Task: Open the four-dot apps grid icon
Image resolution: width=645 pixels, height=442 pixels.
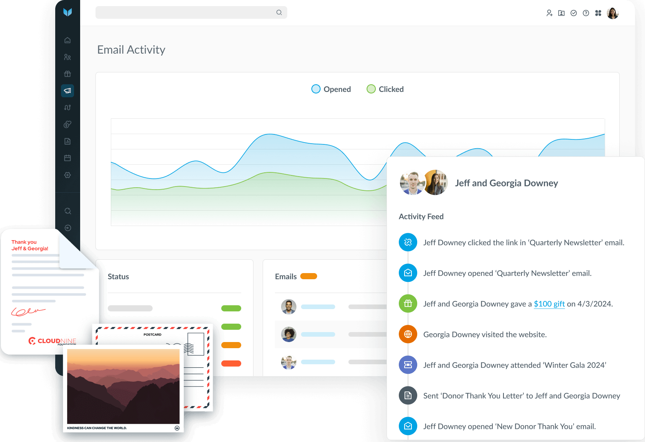Action: point(598,13)
